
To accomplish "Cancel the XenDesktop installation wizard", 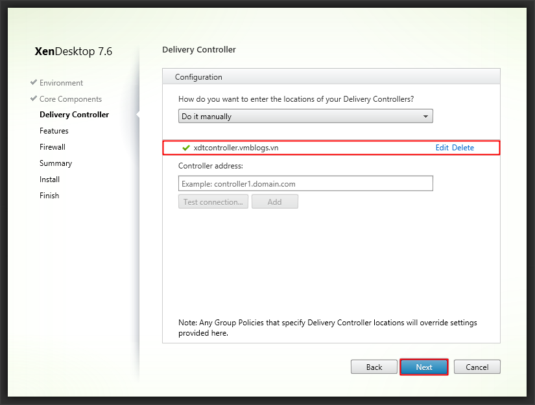I will (x=477, y=367).
